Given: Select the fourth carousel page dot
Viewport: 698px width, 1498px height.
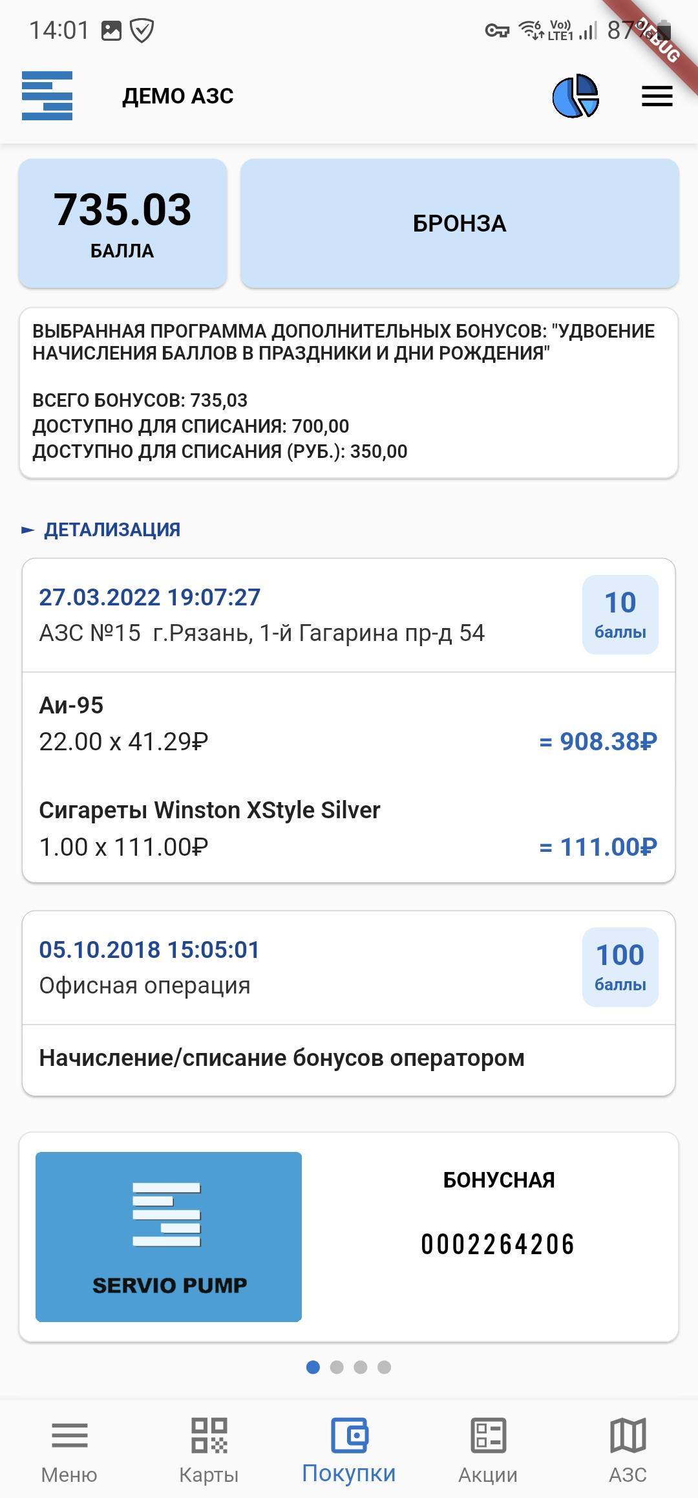Looking at the screenshot, I should pyautogui.click(x=385, y=1367).
